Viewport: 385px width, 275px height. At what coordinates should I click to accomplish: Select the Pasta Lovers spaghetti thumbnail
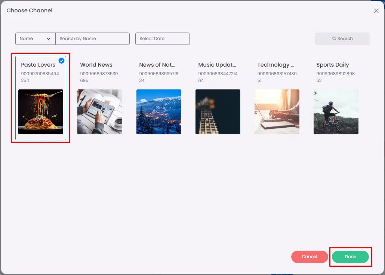point(41,112)
